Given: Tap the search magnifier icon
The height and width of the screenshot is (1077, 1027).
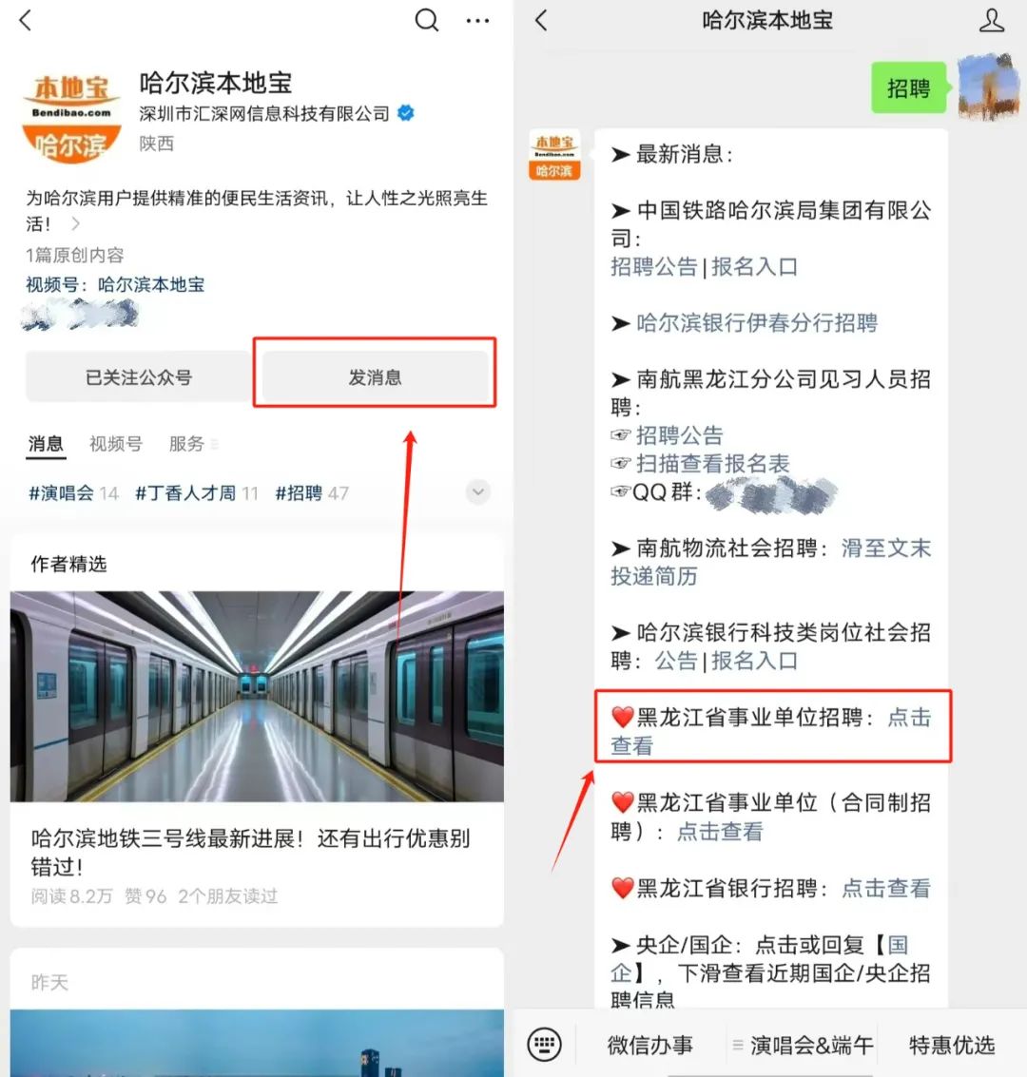Looking at the screenshot, I should pyautogui.click(x=427, y=20).
